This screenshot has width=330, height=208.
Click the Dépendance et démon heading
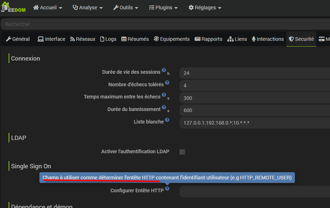point(42,206)
